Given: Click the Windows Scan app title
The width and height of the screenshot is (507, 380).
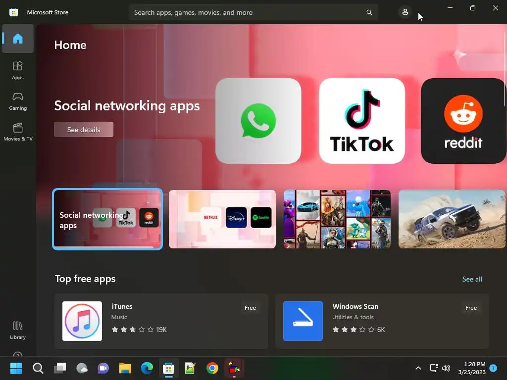Looking at the screenshot, I should [x=355, y=306].
